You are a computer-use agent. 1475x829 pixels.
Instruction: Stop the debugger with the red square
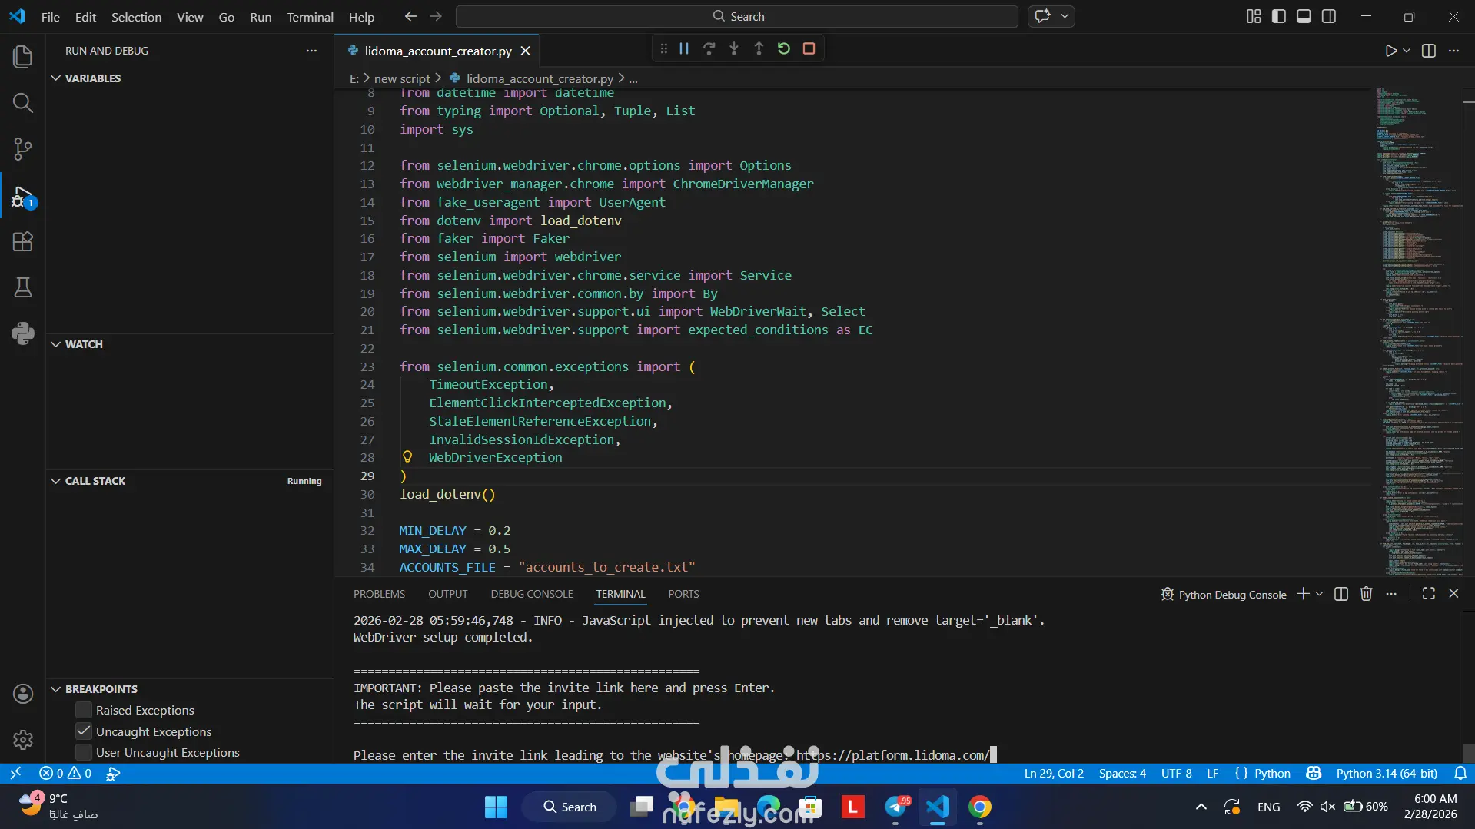click(x=809, y=48)
